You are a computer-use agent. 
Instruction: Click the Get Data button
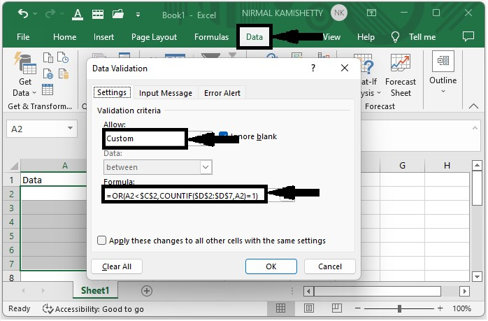25,75
